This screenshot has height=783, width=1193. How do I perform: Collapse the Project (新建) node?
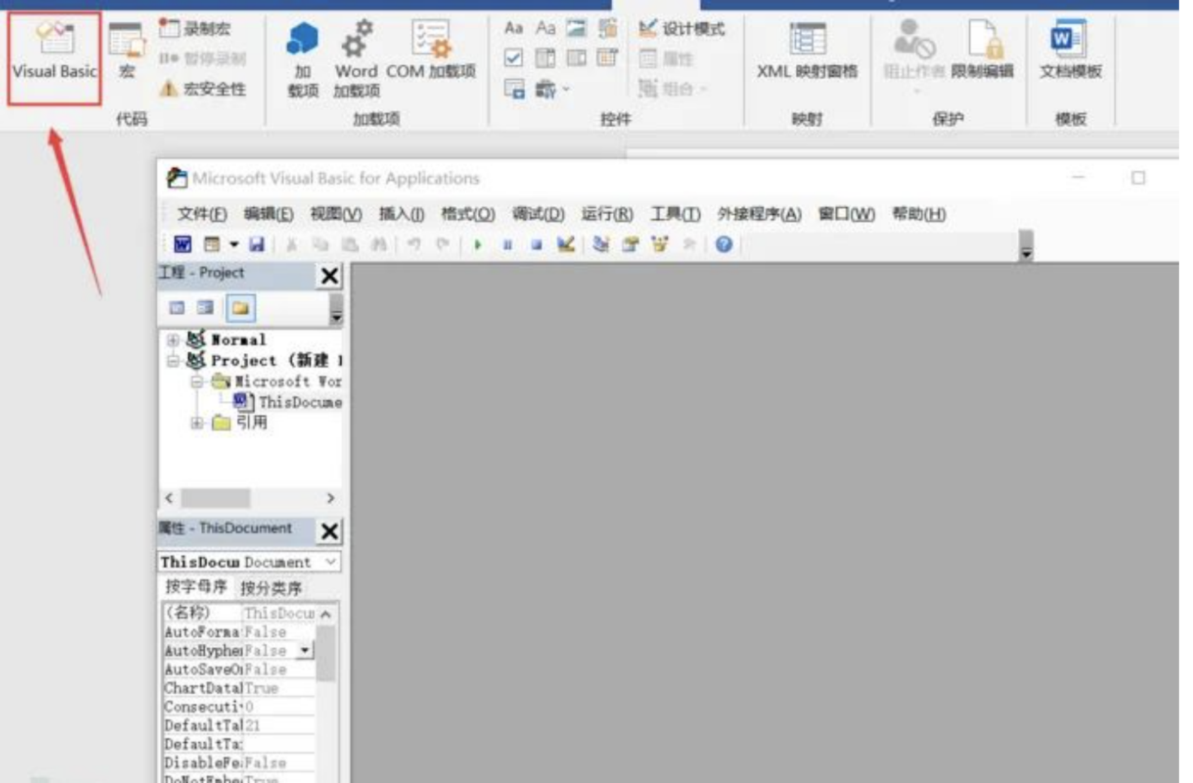[x=173, y=361]
